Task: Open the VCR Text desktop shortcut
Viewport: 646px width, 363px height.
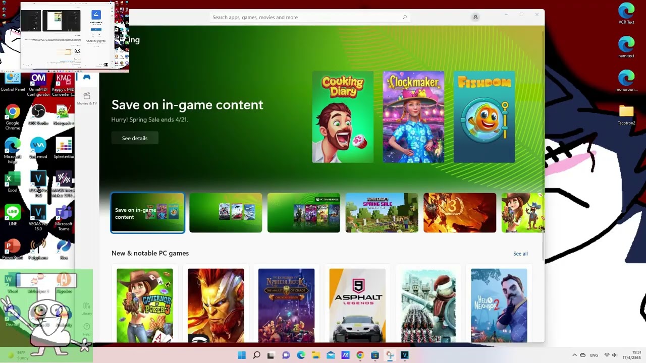Action: (626, 14)
